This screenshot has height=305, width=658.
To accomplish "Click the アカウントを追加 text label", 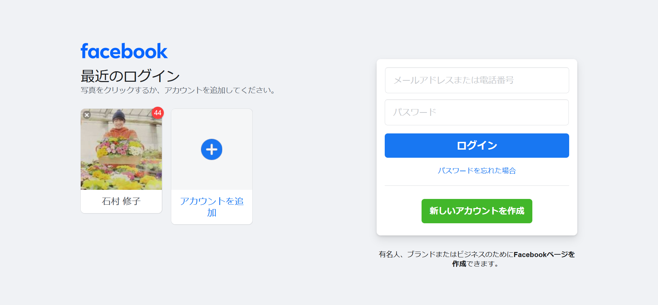I will [212, 207].
